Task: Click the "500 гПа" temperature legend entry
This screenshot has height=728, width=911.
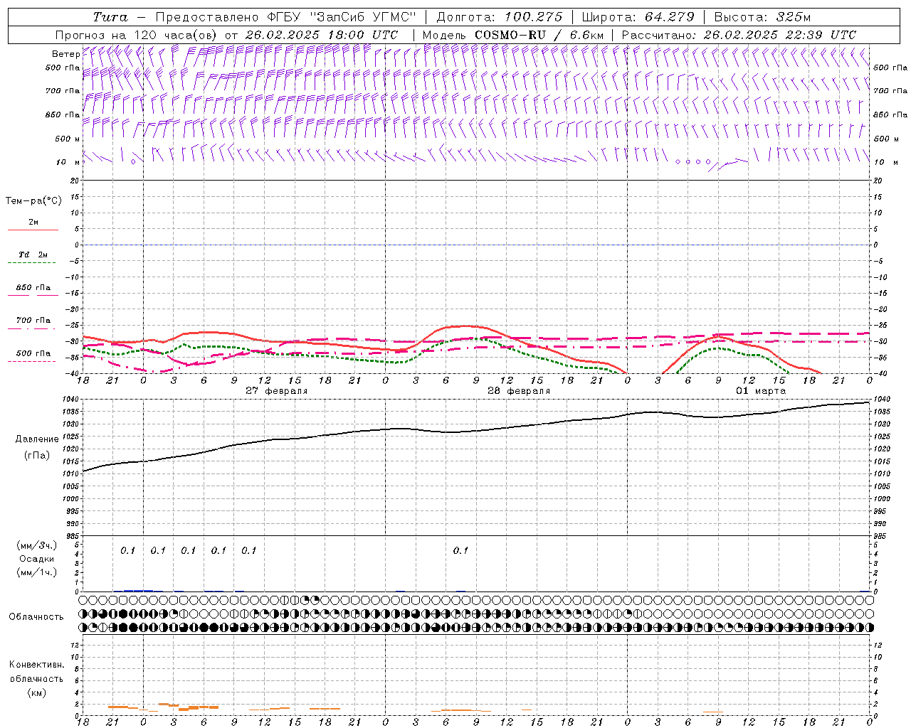Action: coord(33,353)
